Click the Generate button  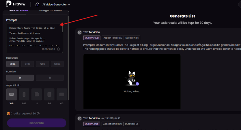click(x=37, y=123)
